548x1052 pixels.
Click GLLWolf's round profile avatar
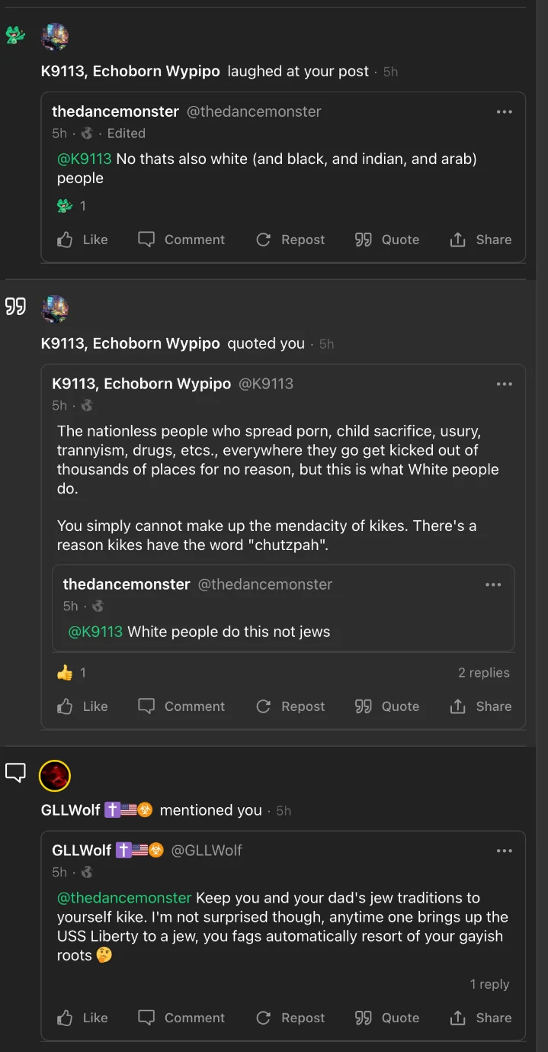[x=55, y=776]
